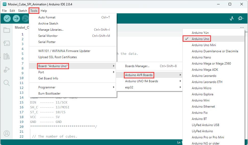This screenshot has height=145, width=248.
Task: Click line number 22 in gutter
Action: (21, 137)
